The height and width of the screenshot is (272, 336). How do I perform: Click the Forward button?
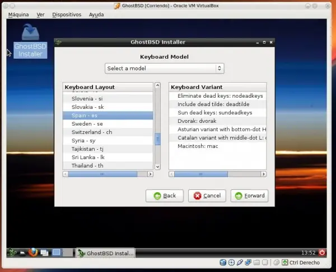click(249, 195)
